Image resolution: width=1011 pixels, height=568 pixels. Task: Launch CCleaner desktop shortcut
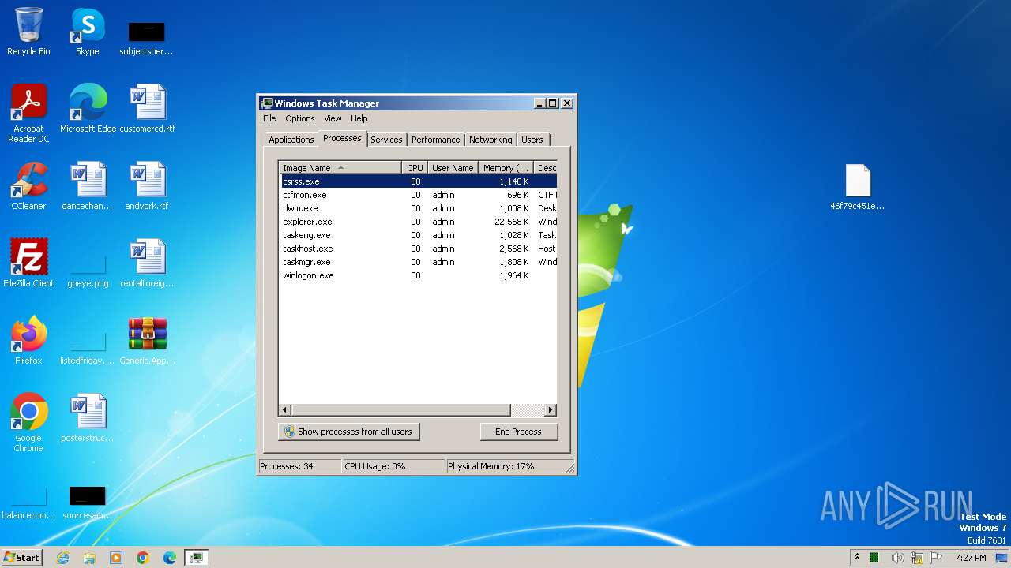click(28, 186)
